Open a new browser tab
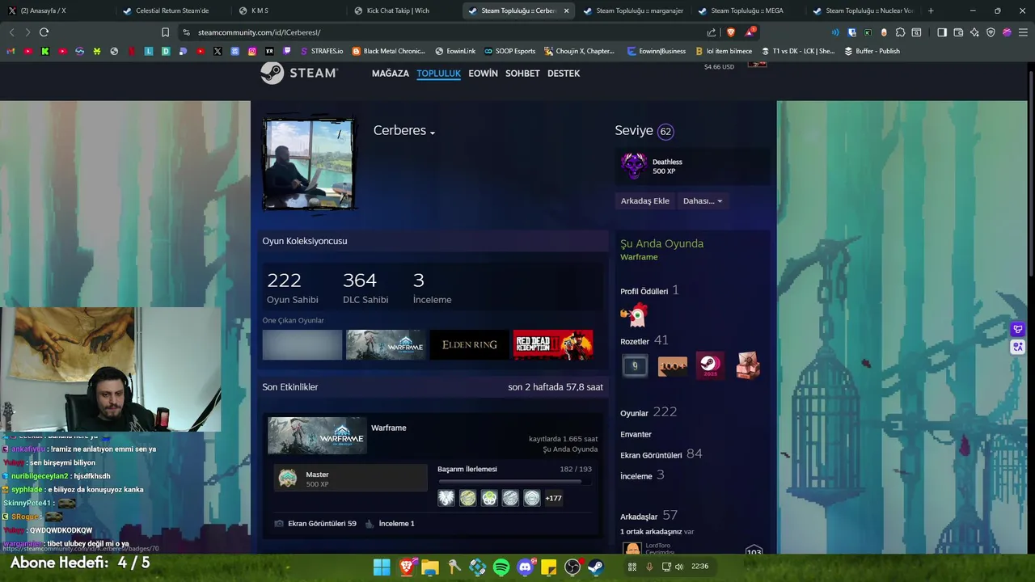This screenshot has width=1035, height=582. [x=931, y=11]
